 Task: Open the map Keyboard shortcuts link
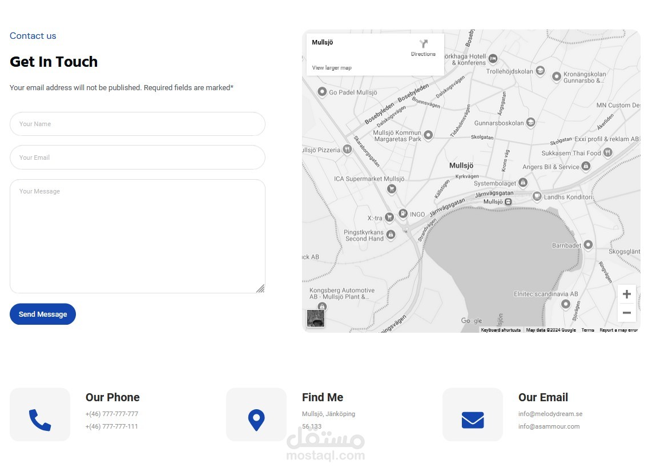click(501, 330)
